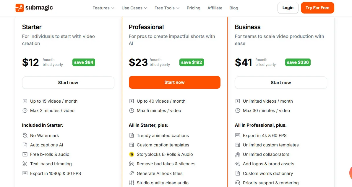Screen dimensions: 352x187
Task: Open the chat widget on the right edge
Action: (x=350, y=173)
